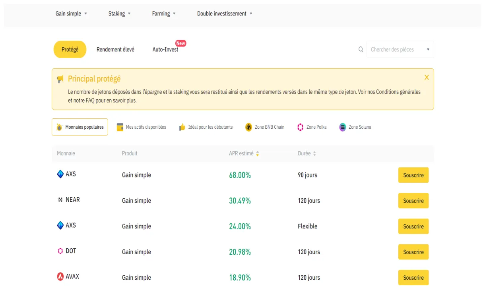Subscribe to NEAR 120 jours offer
485x294 pixels.
point(413,201)
